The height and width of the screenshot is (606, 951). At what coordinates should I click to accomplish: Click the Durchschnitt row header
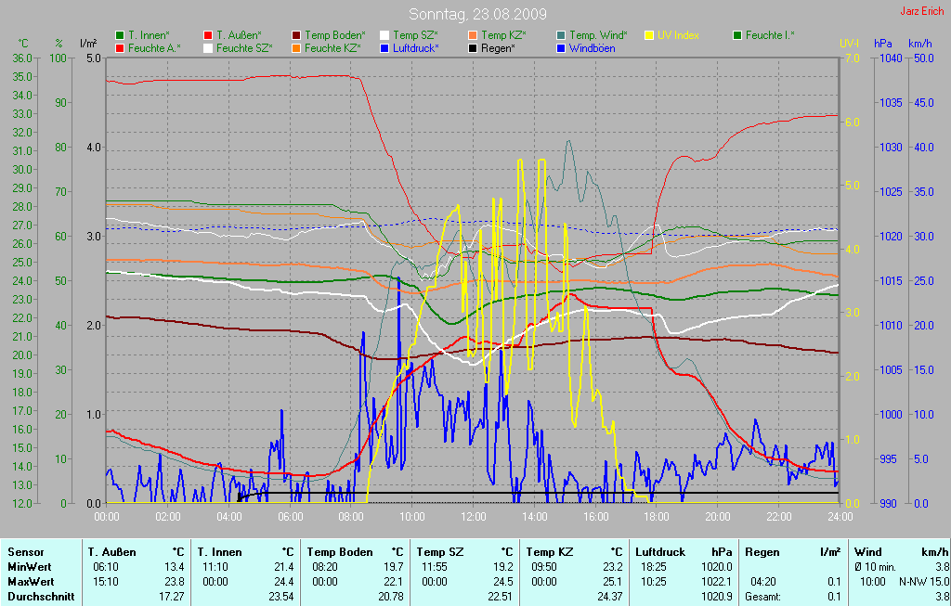coord(41,597)
